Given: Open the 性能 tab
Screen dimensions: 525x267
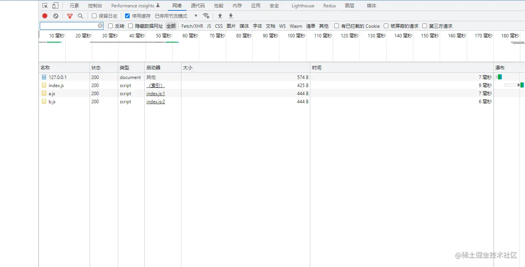Looking at the screenshot, I should 218,6.
